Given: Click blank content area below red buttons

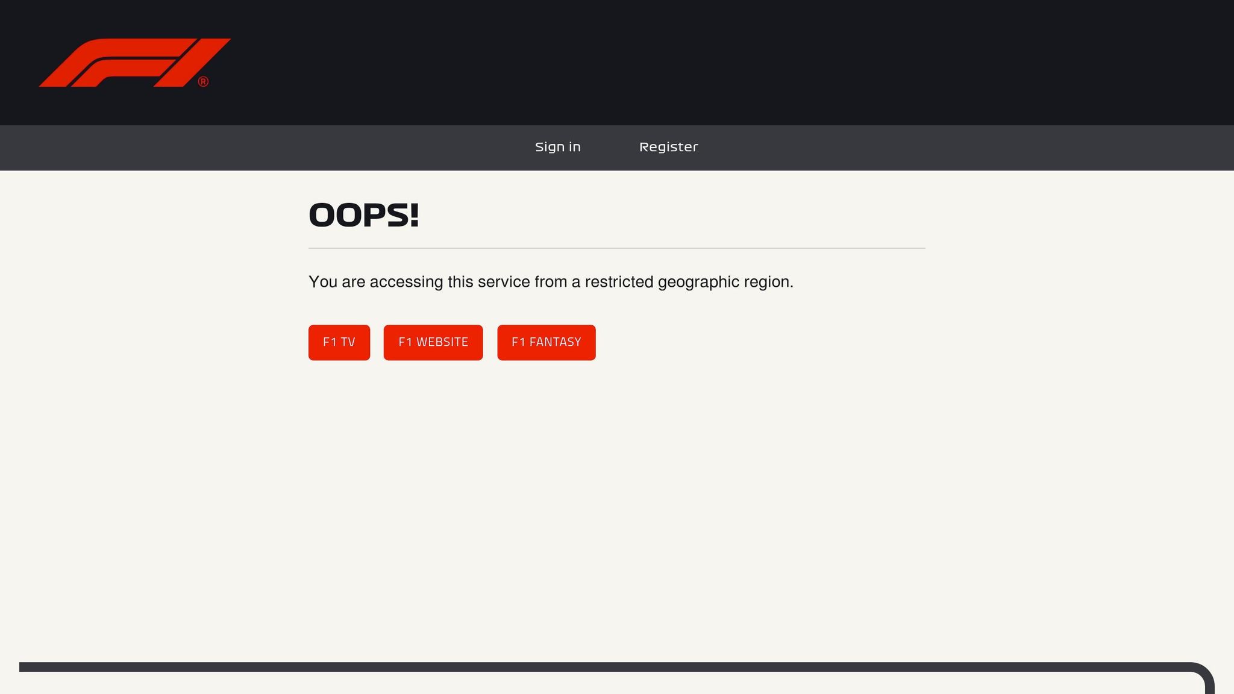Looking at the screenshot, I should click(616, 494).
